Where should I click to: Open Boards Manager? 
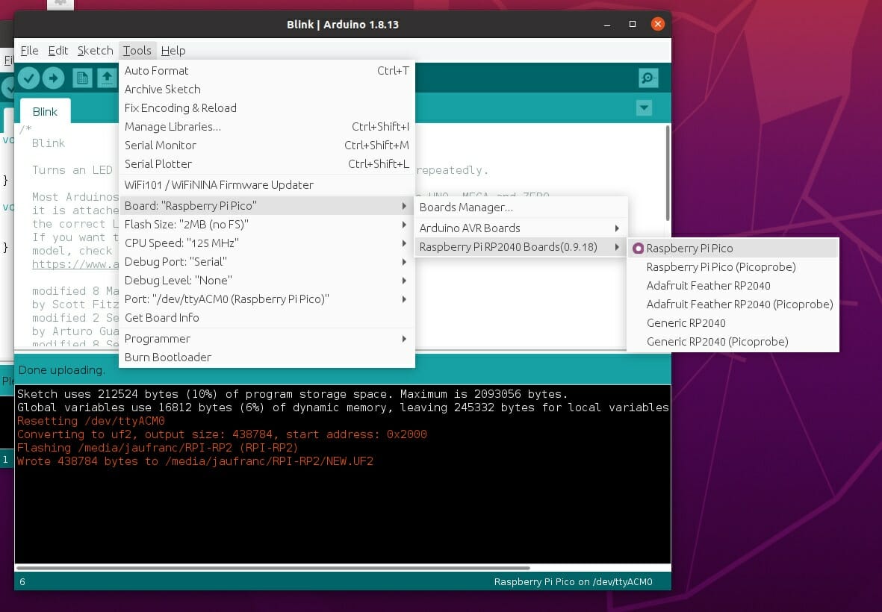coord(521,207)
